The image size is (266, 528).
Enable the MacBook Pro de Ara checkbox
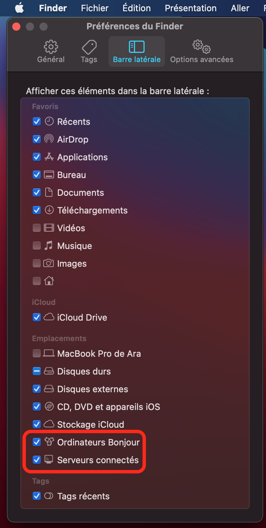click(x=37, y=353)
